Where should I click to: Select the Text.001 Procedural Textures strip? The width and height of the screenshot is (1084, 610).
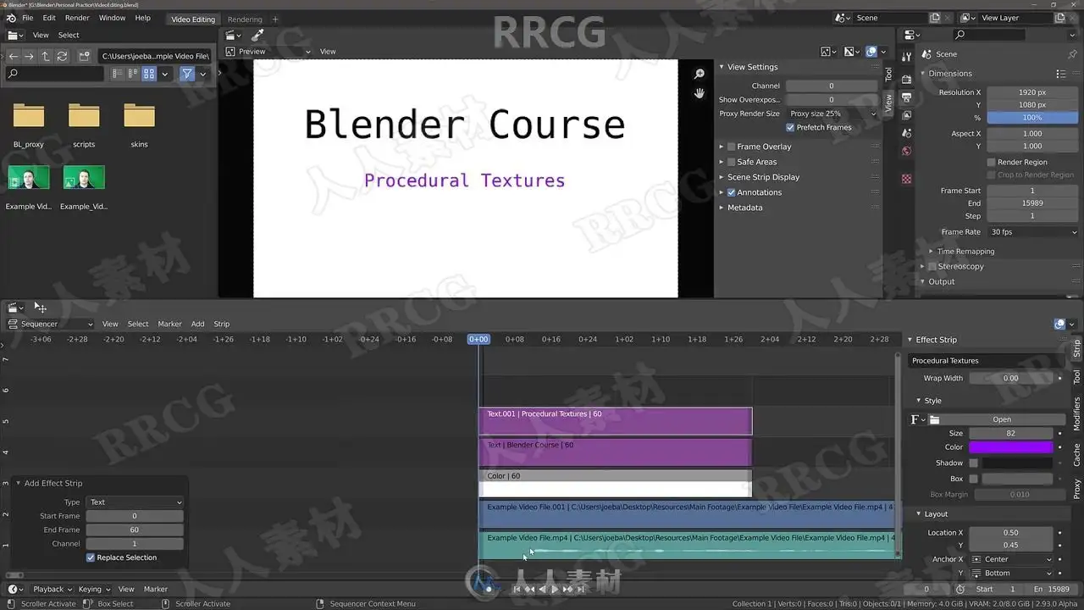click(615, 421)
